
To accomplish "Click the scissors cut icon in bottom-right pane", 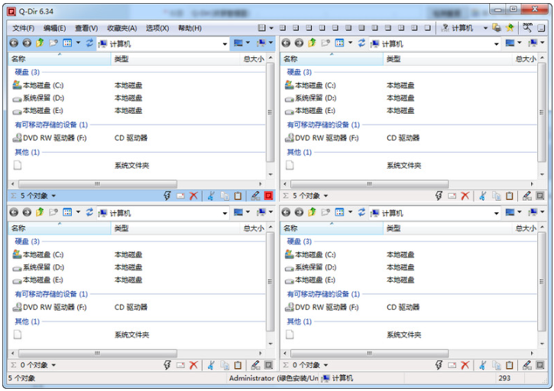I will [x=483, y=365].
